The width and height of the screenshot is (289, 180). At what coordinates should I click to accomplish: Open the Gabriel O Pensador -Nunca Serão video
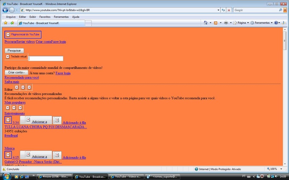[33, 162]
